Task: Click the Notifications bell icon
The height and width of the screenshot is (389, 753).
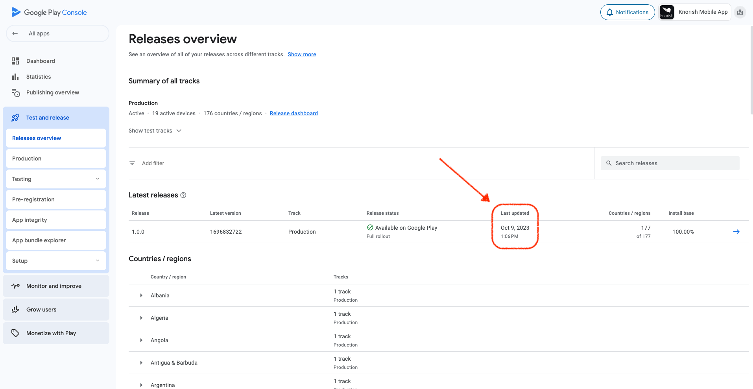Action: [x=609, y=12]
